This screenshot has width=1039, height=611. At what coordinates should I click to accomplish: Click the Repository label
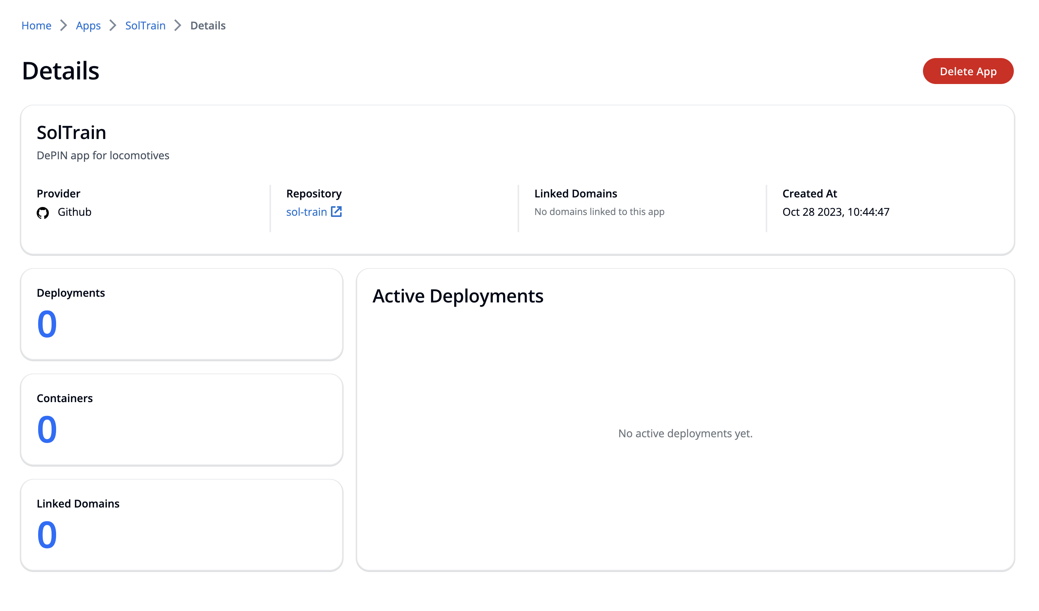coord(314,194)
